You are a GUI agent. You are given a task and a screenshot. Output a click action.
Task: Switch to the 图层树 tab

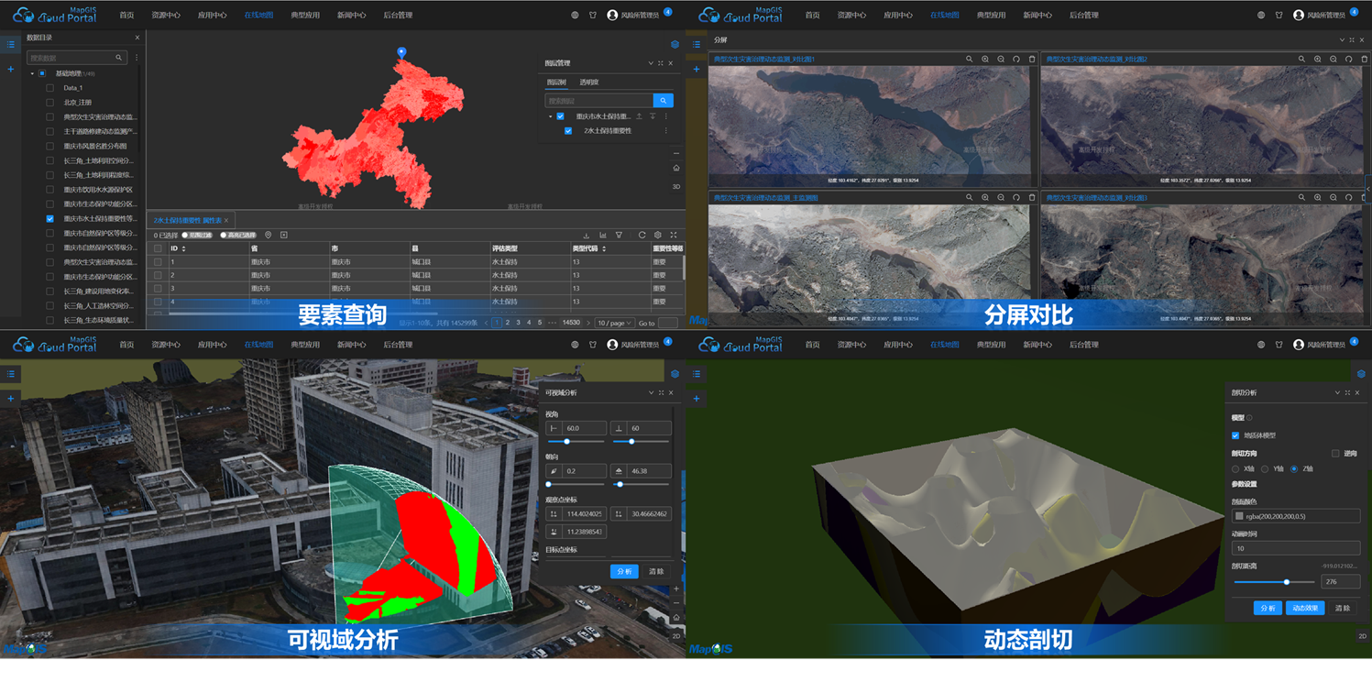coord(556,82)
